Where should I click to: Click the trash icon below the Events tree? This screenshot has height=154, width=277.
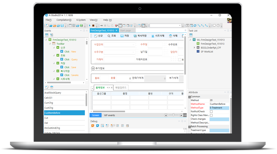point(52,87)
